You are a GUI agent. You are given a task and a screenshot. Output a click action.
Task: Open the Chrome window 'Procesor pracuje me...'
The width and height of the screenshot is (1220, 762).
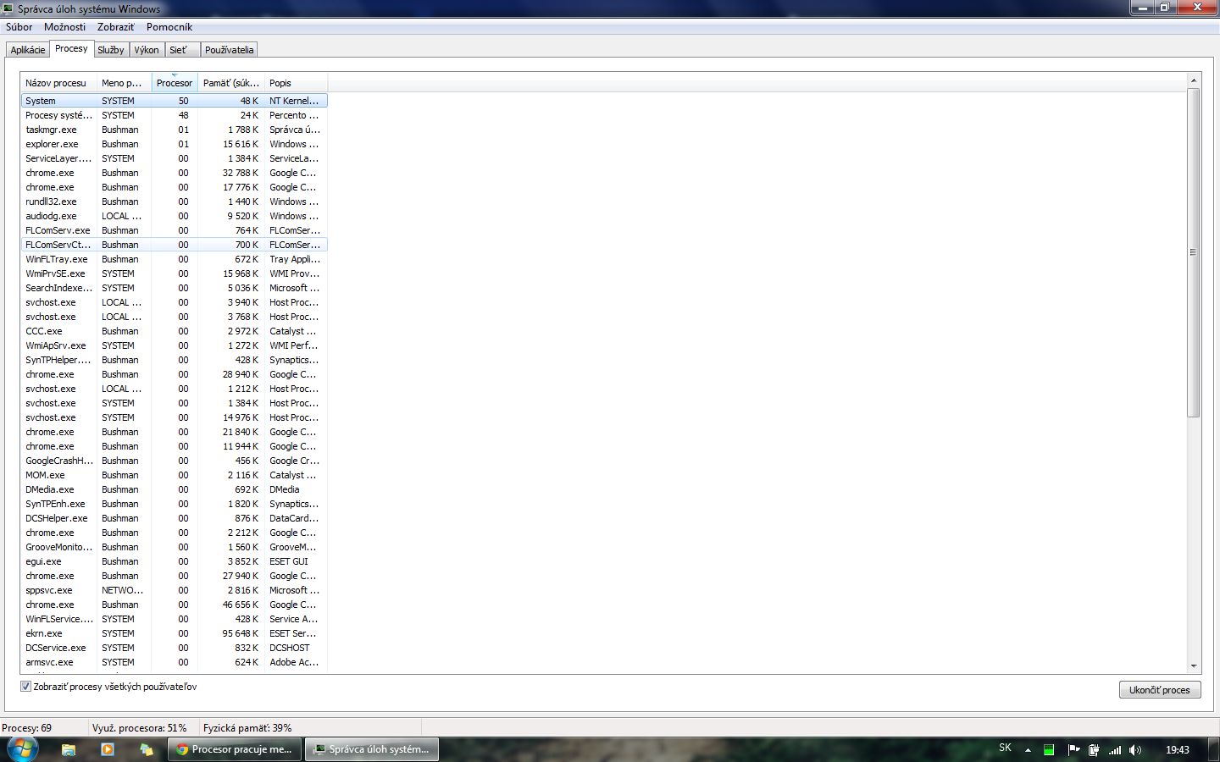235,749
